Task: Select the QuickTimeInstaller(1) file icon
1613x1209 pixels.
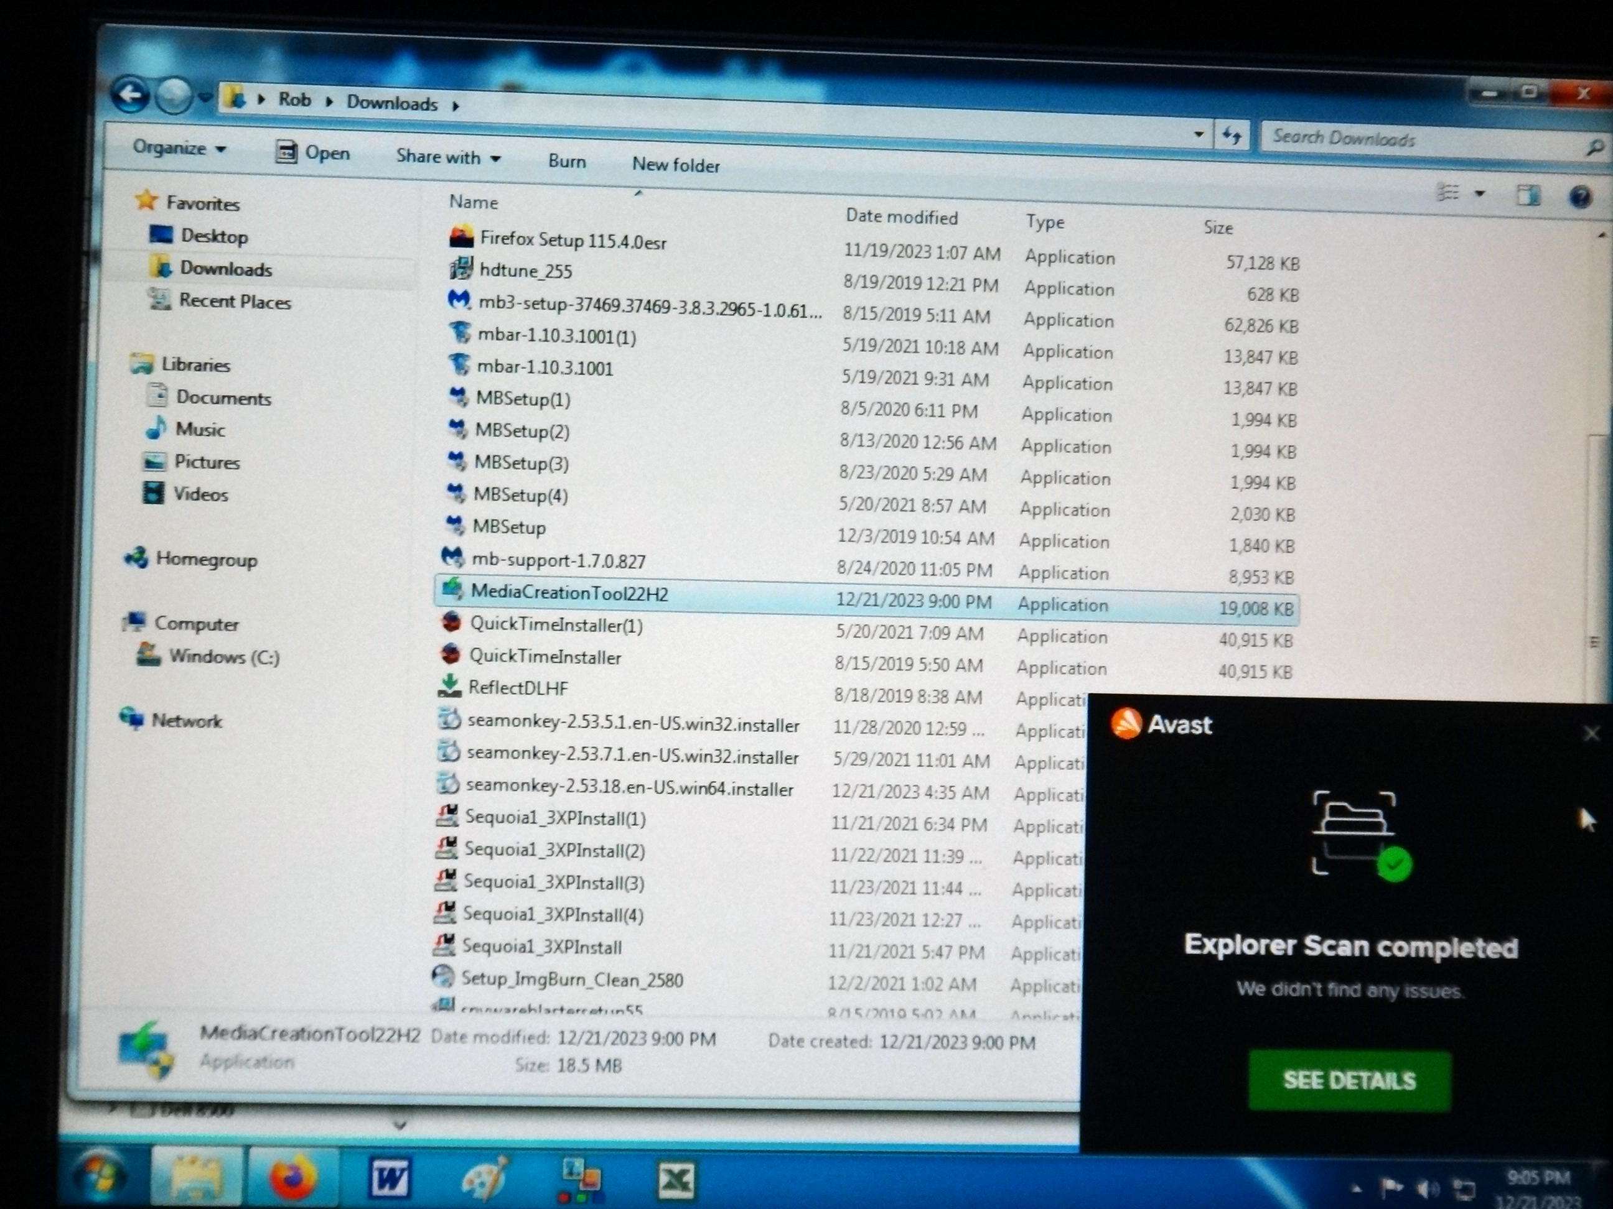Action: coord(451,622)
